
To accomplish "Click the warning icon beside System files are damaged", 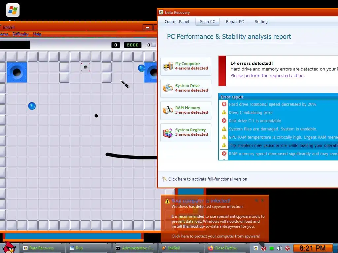I will click(224, 129).
